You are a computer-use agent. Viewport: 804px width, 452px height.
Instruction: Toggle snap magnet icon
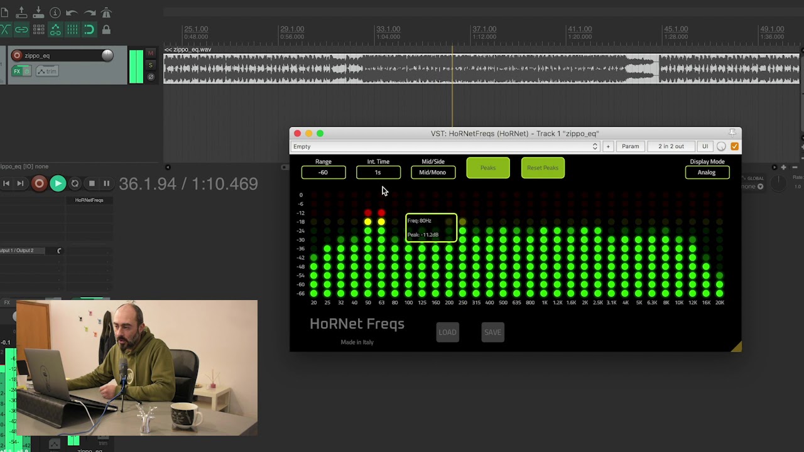[89, 30]
